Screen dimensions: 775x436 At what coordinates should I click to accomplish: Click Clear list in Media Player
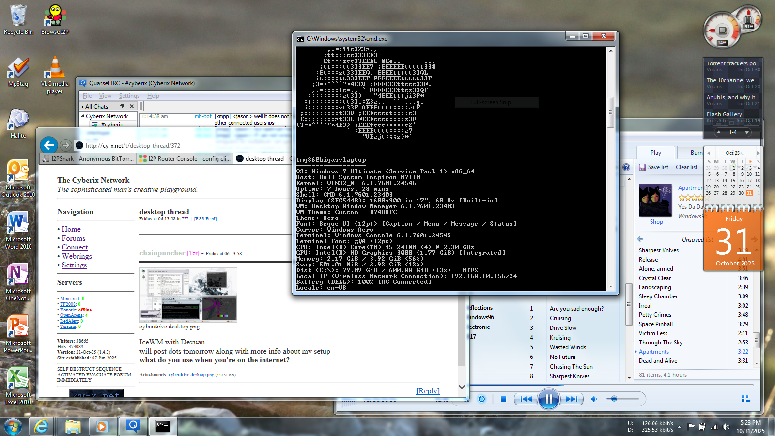click(686, 167)
